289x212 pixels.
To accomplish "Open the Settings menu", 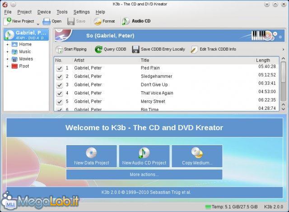I will (81, 12).
